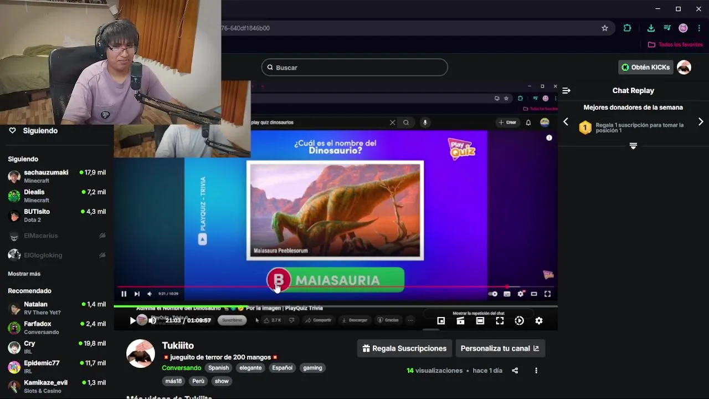Play the Kick video replay
The width and height of the screenshot is (709, 399).
point(132,320)
